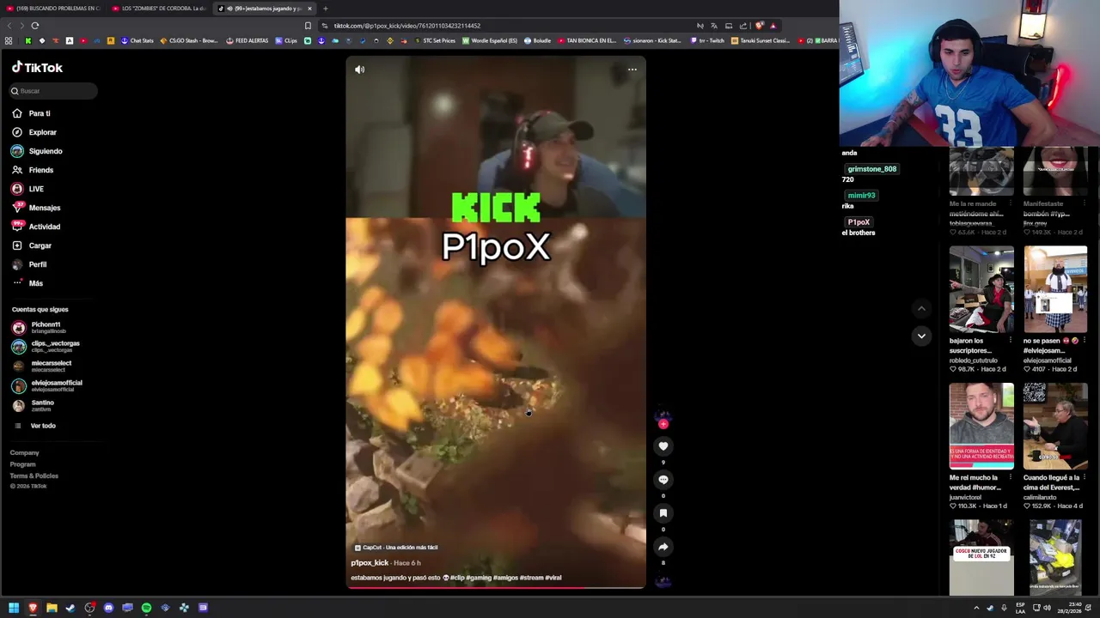Open Windows Start menu

point(14,608)
